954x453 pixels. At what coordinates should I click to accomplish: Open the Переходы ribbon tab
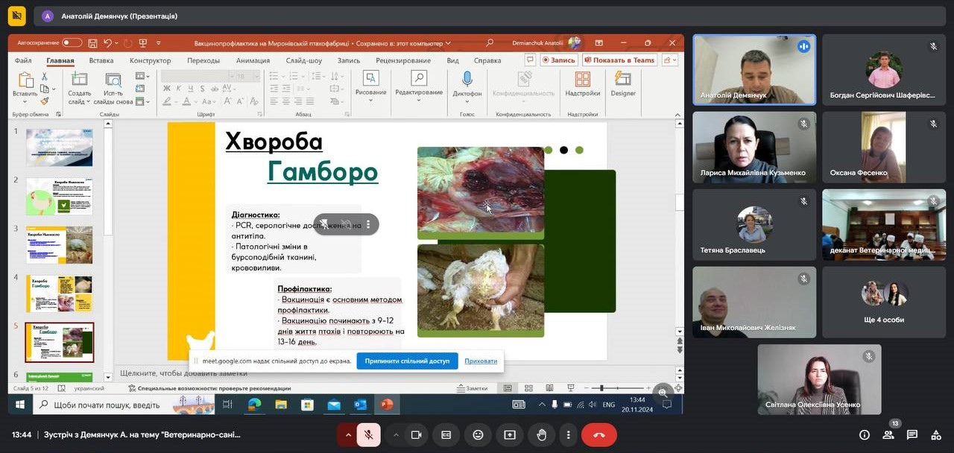(x=203, y=60)
